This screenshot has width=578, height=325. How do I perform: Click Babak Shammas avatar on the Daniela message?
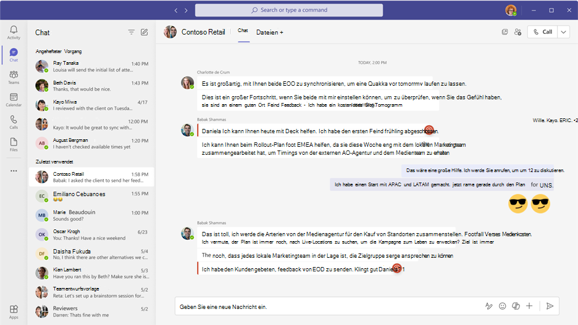[187, 130]
